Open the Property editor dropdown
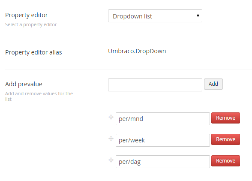This screenshot has height=181, width=252. tap(155, 16)
